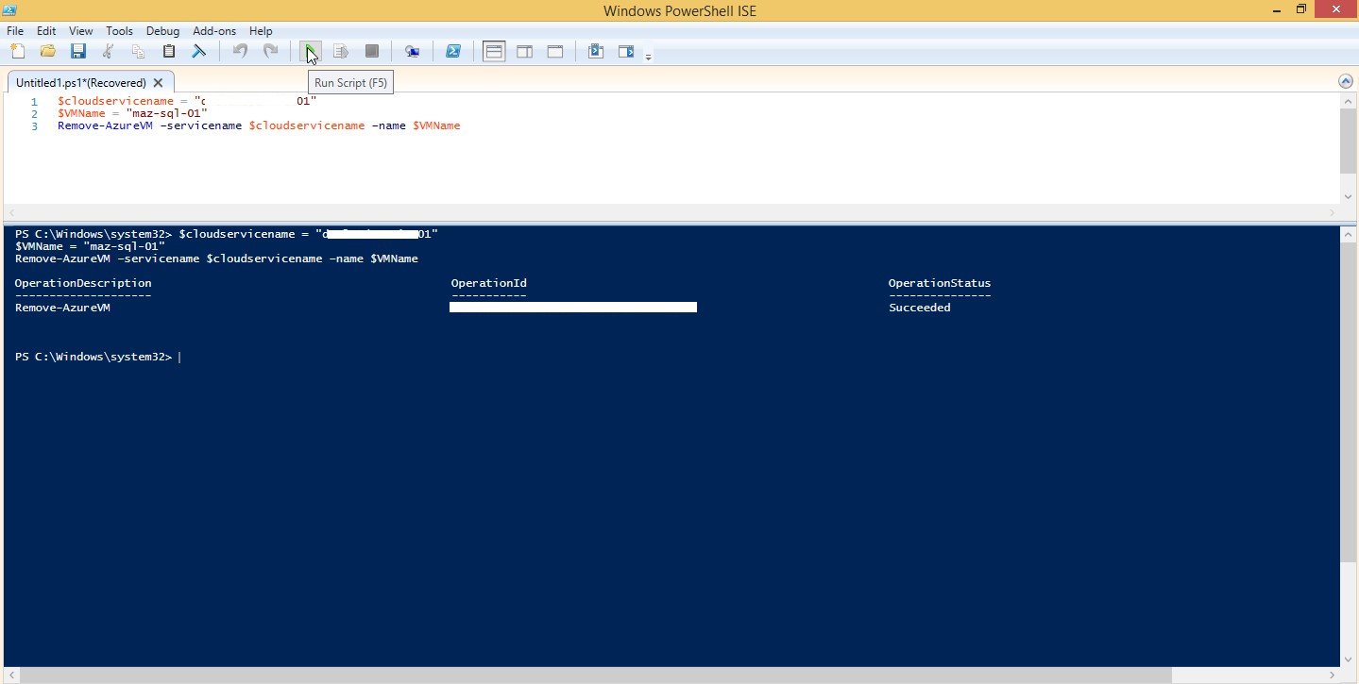Click OperationDescription column header in console

(x=83, y=283)
